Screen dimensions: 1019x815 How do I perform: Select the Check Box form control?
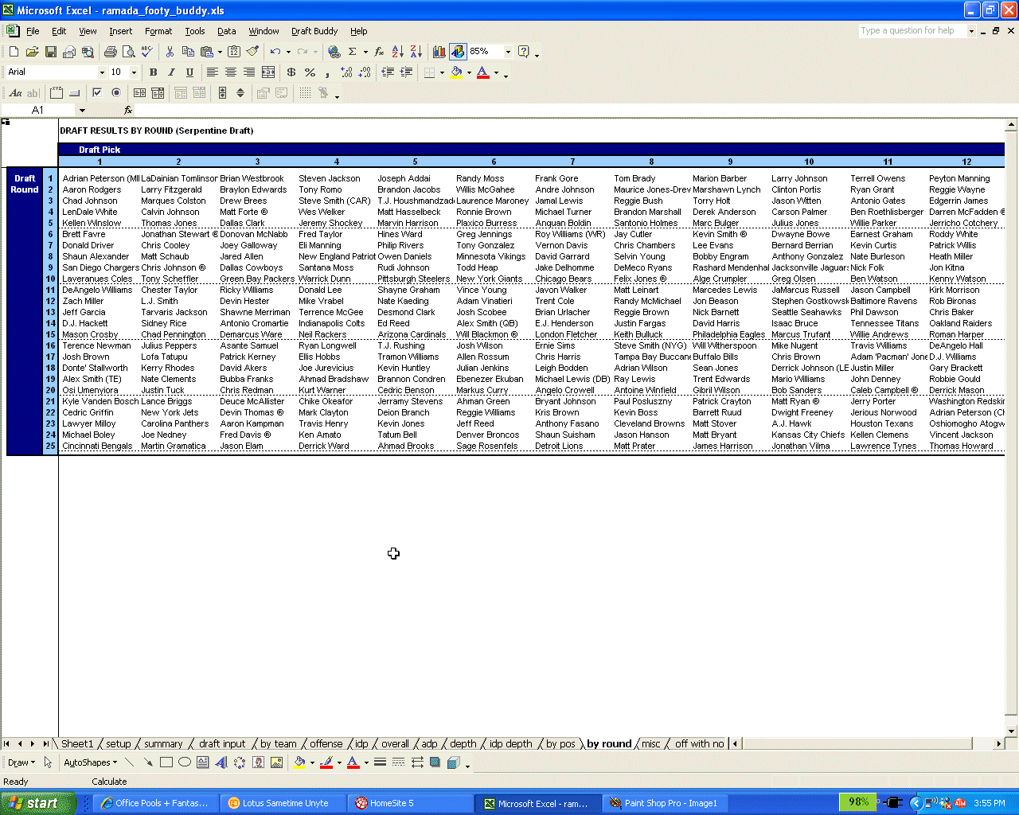tap(97, 93)
